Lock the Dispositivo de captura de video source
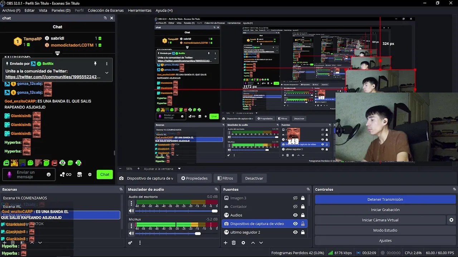 tap(303, 224)
